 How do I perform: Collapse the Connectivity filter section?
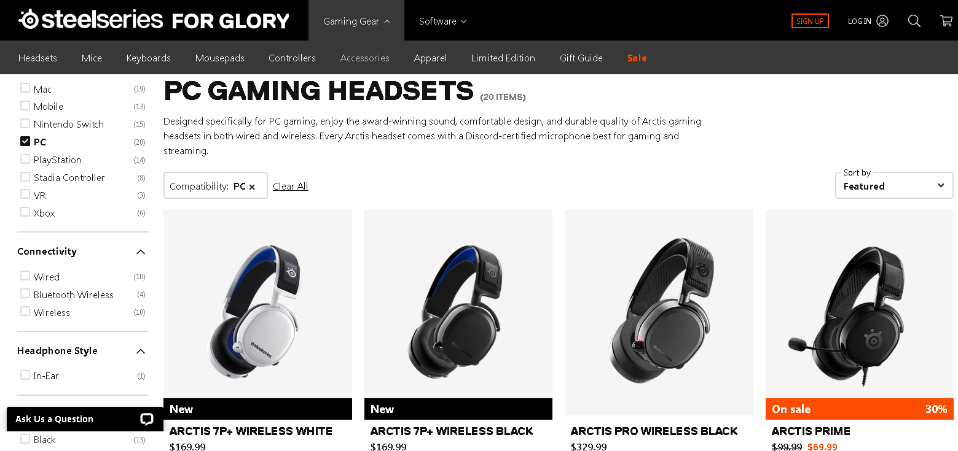pyautogui.click(x=141, y=252)
